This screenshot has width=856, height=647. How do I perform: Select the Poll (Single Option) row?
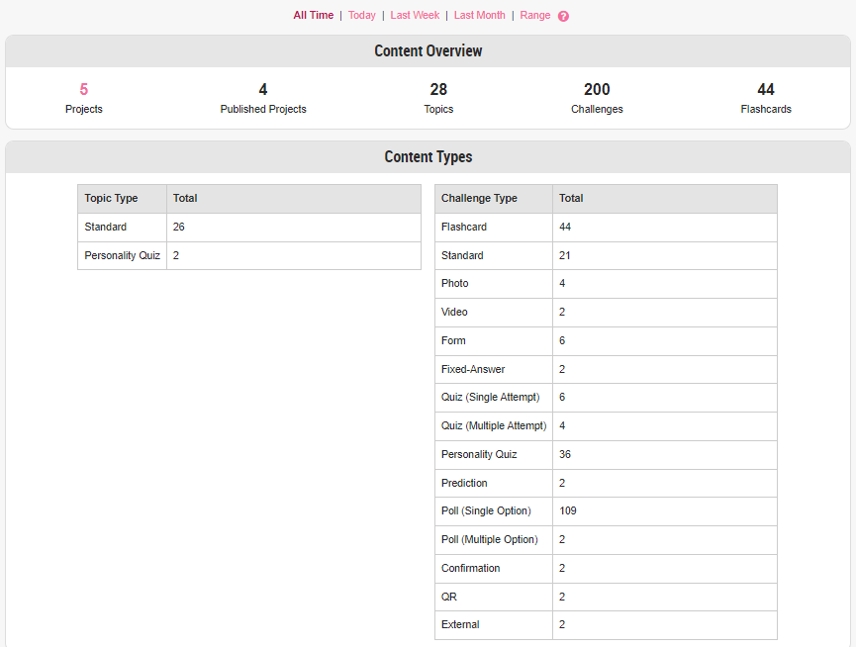click(x=606, y=511)
